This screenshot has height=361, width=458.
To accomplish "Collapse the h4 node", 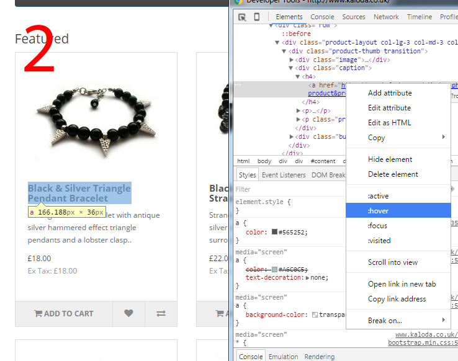I will pos(298,77).
